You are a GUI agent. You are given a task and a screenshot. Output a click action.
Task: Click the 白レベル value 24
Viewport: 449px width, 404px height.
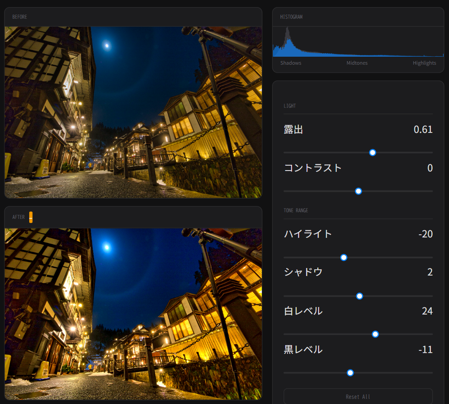pyautogui.click(x=427, y=311)
